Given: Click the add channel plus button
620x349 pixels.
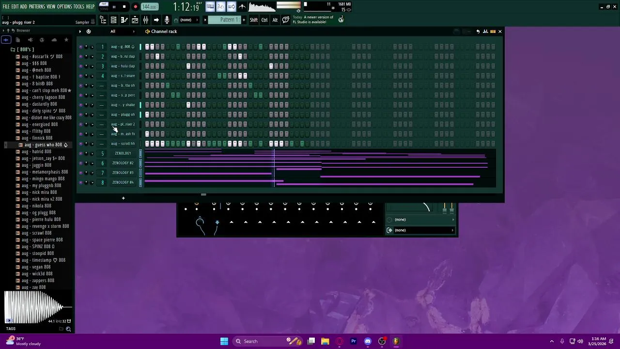Looking at the screenshot, I should pos(123,198).
